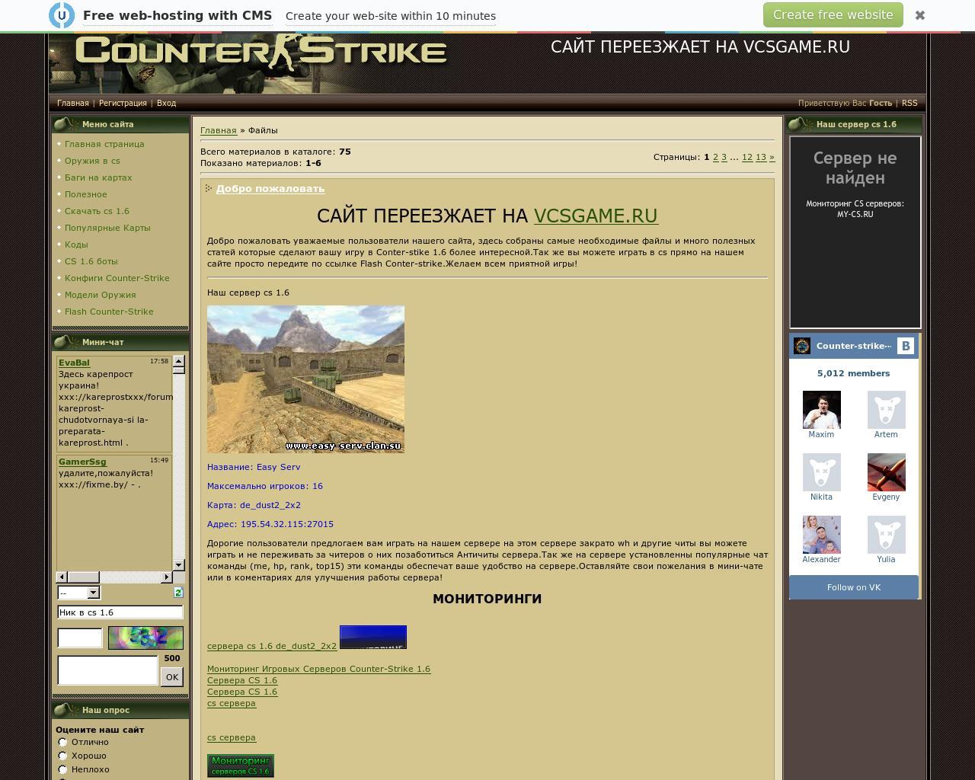
Task: Click VK group avatar icon
Action: click(802, 346)
